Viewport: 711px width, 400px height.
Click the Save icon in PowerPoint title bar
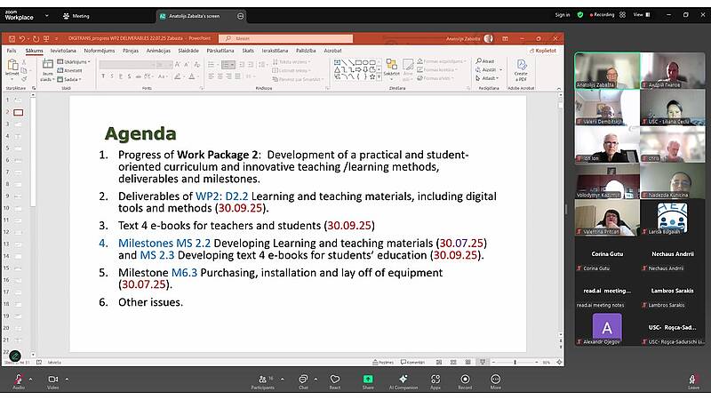pos(12,38)
